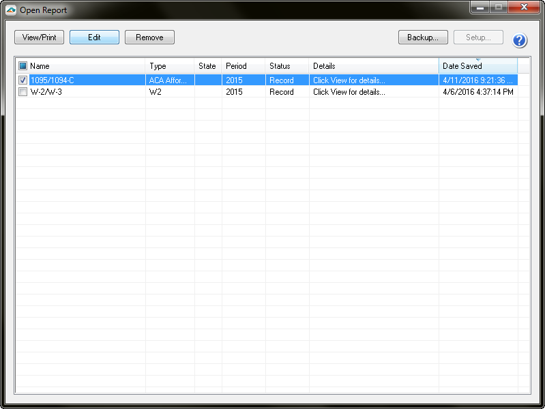Click the blue help question mark icon
Viewport: 545px width, 409px height.
pyautogui.click(x=519, y=40)
